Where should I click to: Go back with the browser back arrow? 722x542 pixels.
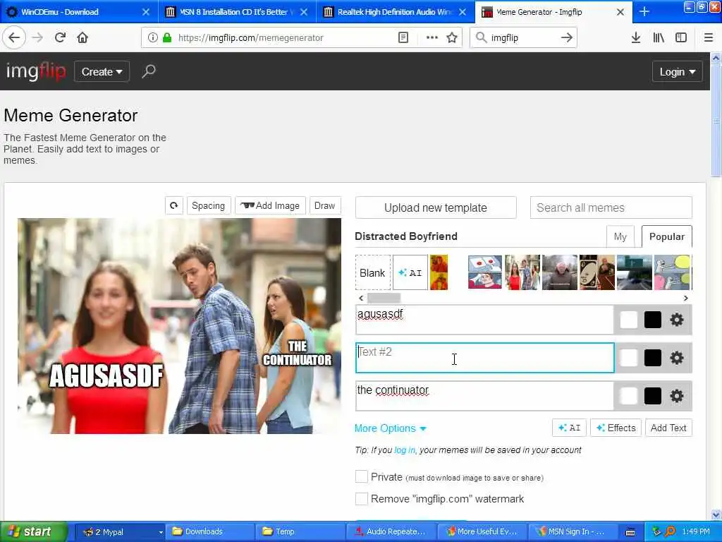tap(14, 37)
